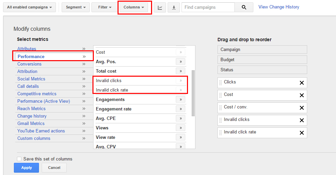Open the Segment dropdown
This screenshot has height=175, width=336.
[x=76, y=7]
